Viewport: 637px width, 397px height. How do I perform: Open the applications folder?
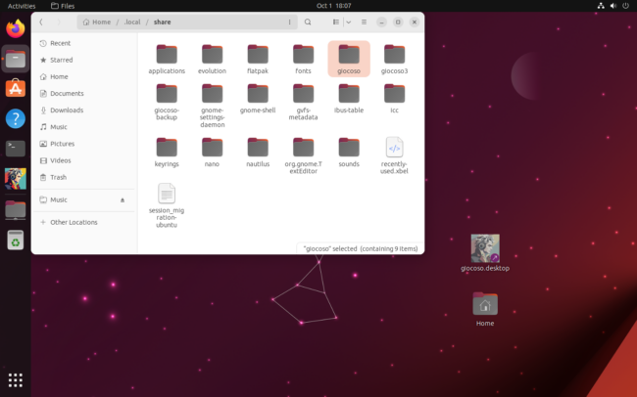[167, 60]
